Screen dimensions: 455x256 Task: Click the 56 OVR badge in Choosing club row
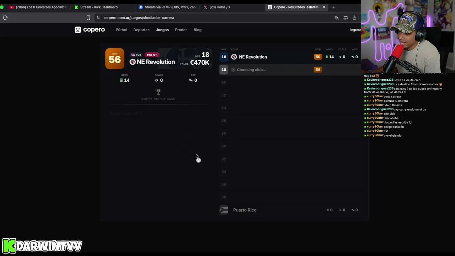(x=318, y=70)
